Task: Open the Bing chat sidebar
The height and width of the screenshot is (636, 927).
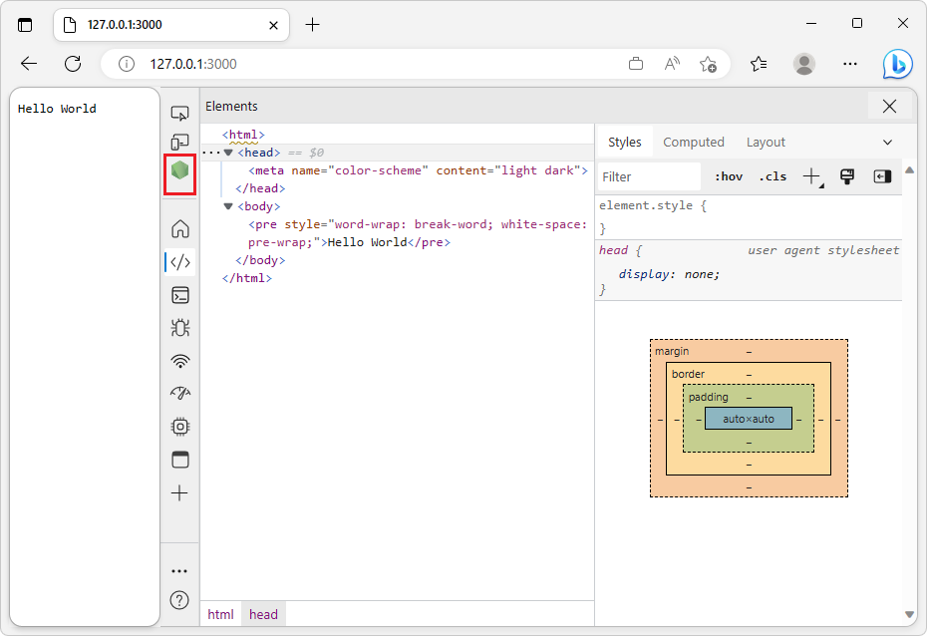Action: [x=897, y=64]
